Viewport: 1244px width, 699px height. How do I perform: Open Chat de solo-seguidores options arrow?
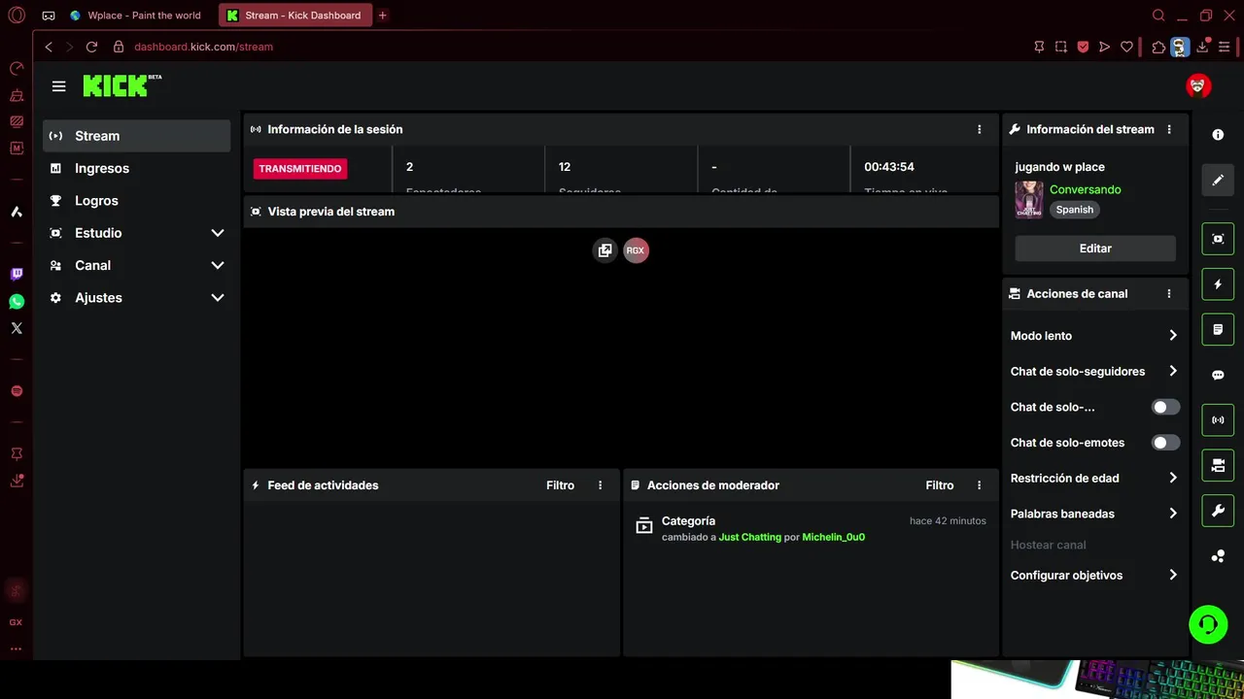point(1173,371)
